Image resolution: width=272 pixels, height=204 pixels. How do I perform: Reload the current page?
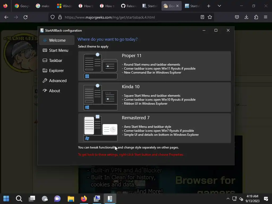25,17
